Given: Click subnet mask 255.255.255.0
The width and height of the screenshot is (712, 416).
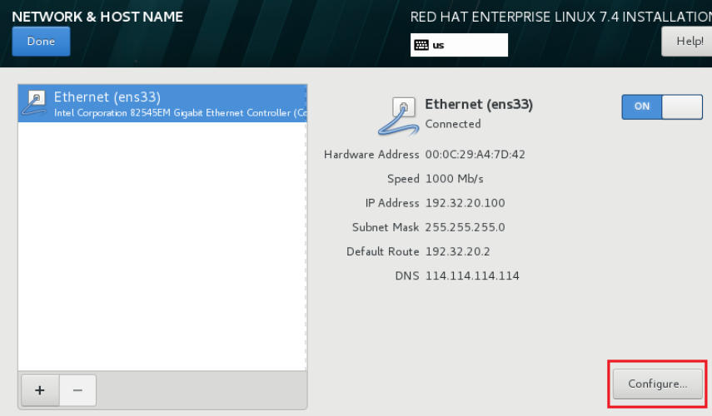Looking at the screenshot, I should pyautogui.click(x=465, y=227).
